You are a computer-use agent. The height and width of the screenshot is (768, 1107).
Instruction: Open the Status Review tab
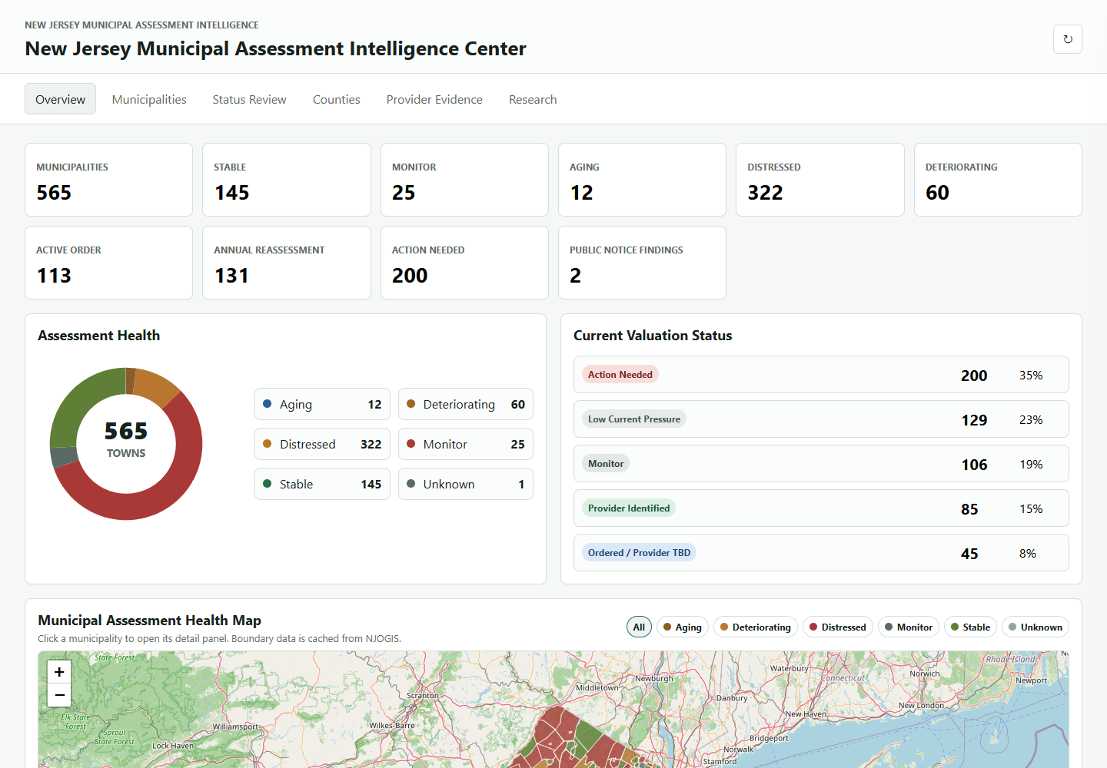[x=249, y=99]
